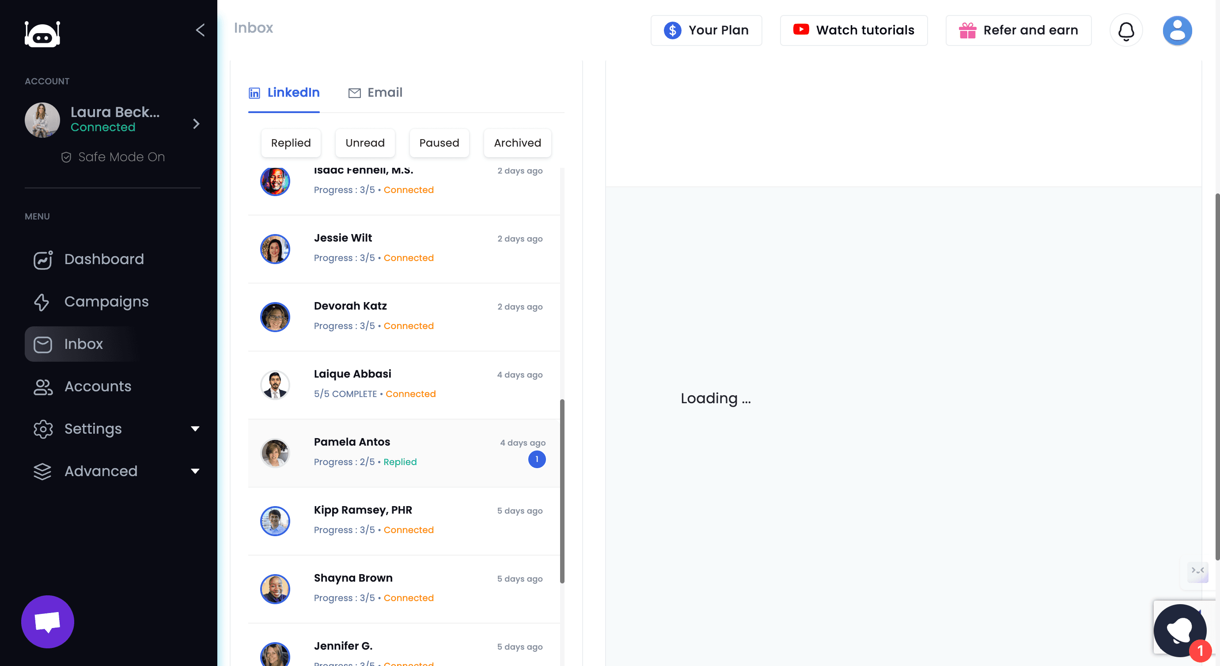Click Laique Abbasi profile avatar

275,385
